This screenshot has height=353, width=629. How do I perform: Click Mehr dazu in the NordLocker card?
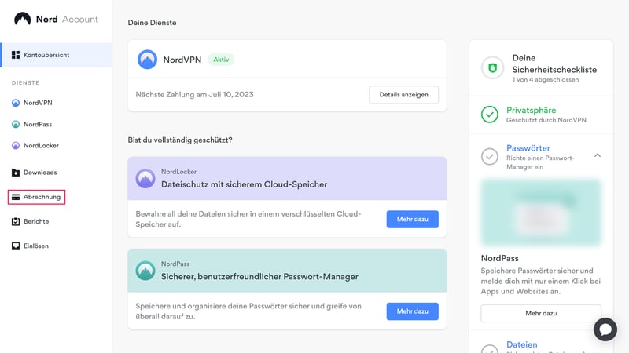pyautogui.click(x=412, y=219)
